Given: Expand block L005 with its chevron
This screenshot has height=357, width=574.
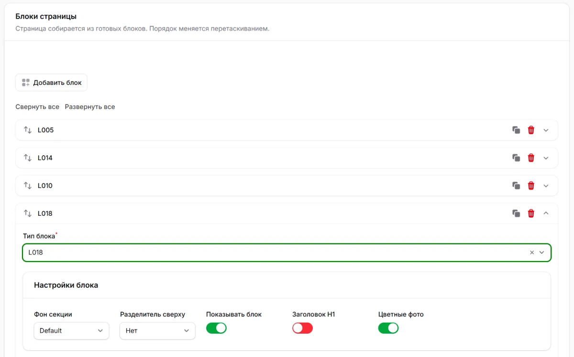Looking at the screenshot, I should (x=546, y=130).
